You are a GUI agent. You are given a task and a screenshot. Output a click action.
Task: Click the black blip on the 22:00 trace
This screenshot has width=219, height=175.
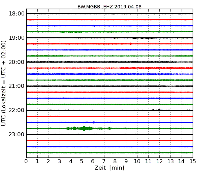(x=159, y=110)
